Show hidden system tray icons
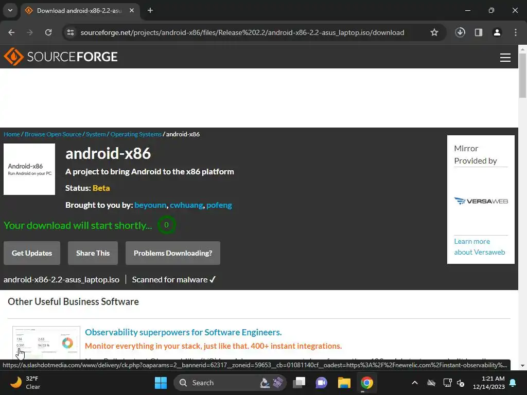 [x=415, y=383]
